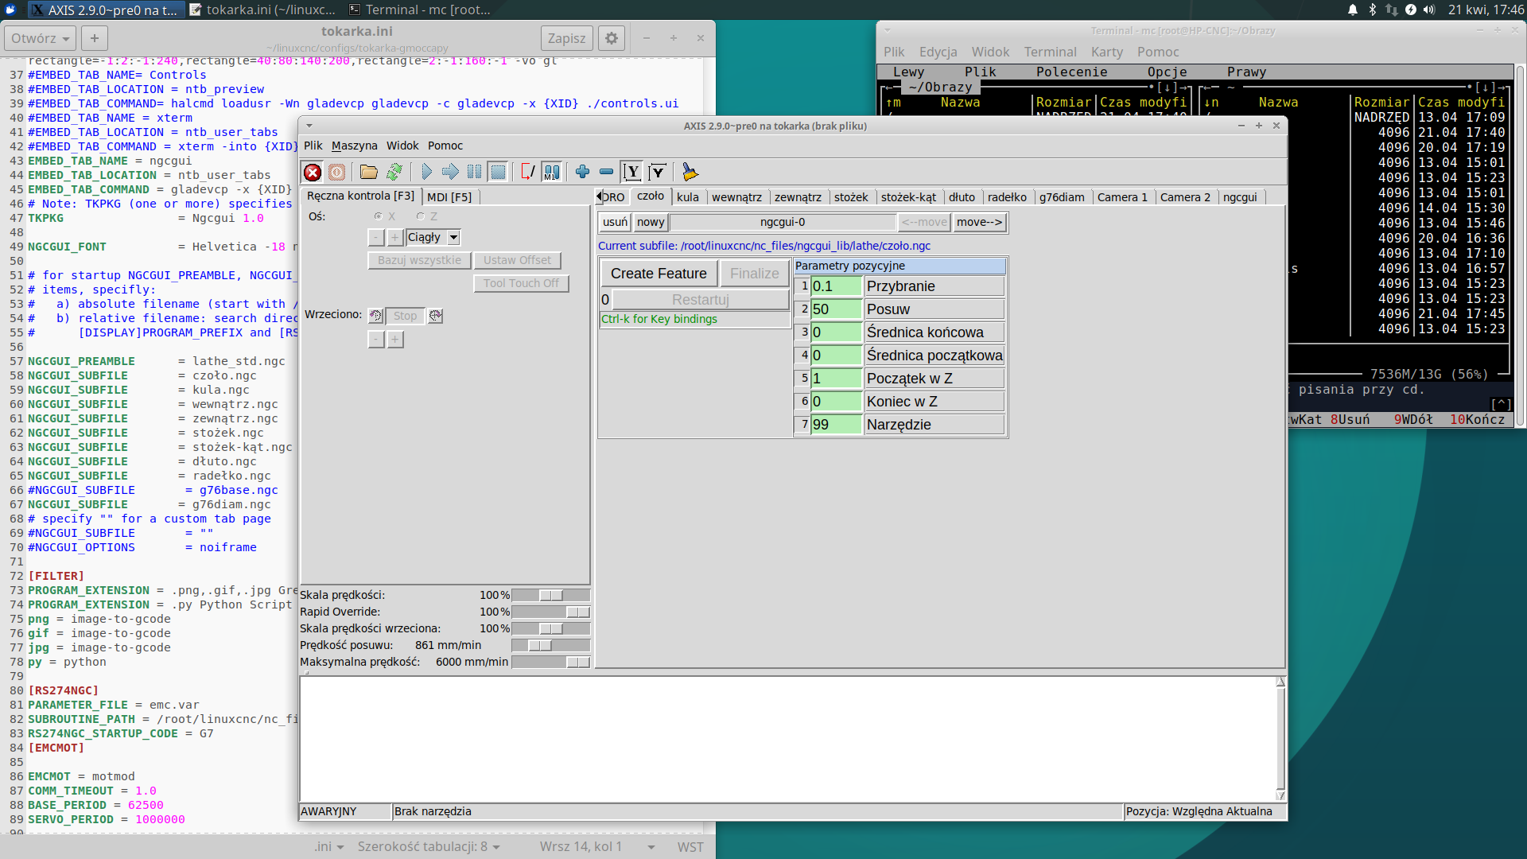This screenshot has width=1527, height=859.
Task: Create new document tab in gedit
Action: click(x=94, y=38)
